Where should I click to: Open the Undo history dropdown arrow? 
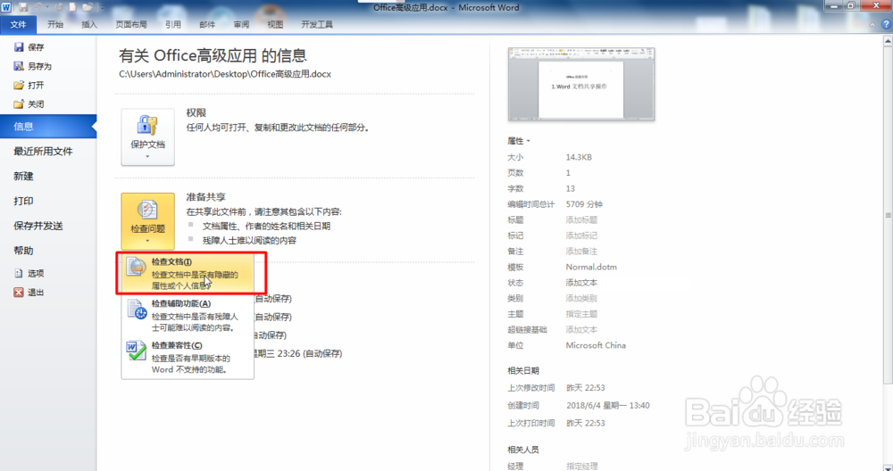[48, 7]
